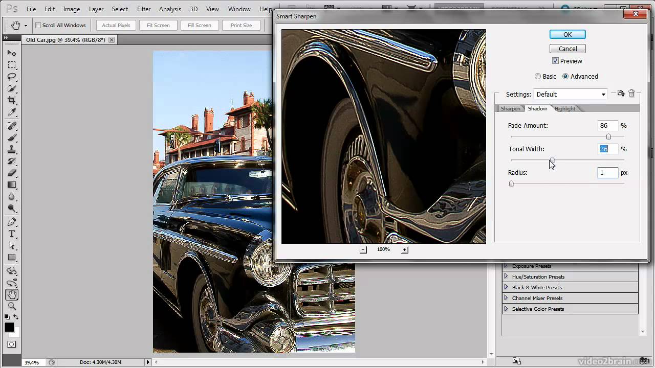Select the Pen tool
This screenshot has height=368, width=655.
pyautogui.click(x=12, y=222)
